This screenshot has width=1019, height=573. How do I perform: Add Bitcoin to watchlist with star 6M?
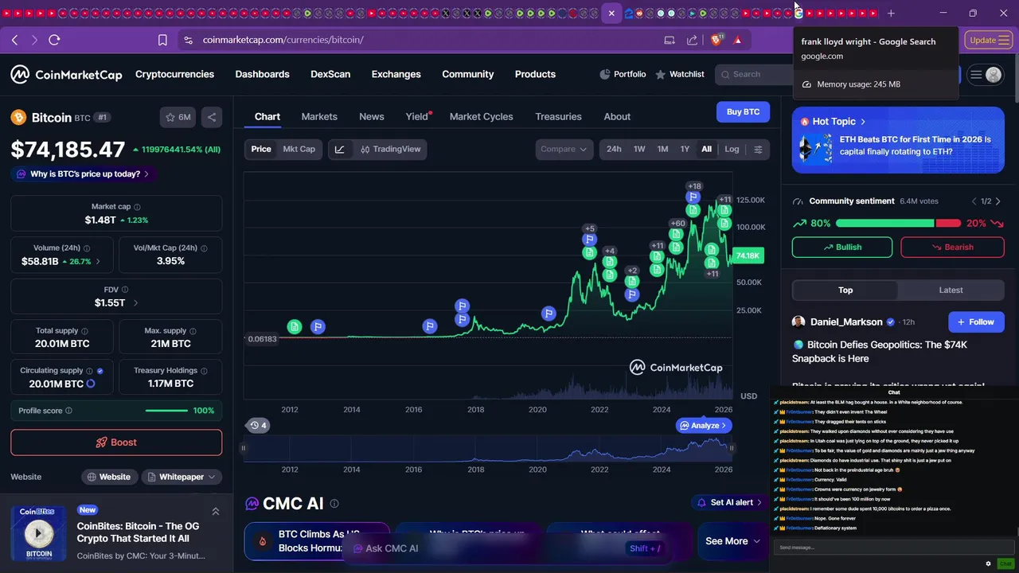click(178, 117)
